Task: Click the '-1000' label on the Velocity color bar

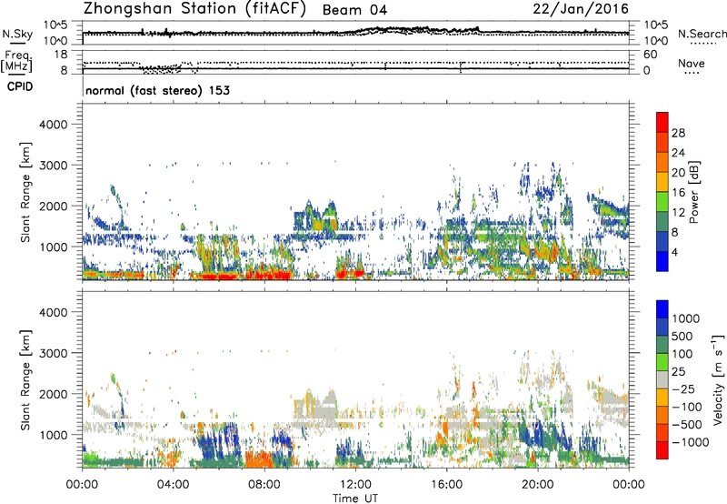Action: click(x=690, y=442)
